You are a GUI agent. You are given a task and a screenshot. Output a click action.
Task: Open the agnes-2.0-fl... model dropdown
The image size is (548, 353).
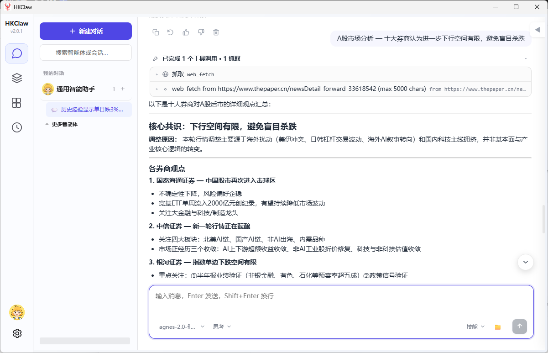pos(182,327)
